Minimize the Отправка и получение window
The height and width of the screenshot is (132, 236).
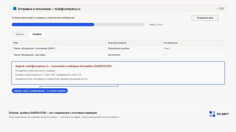click(x=217, y=9)
